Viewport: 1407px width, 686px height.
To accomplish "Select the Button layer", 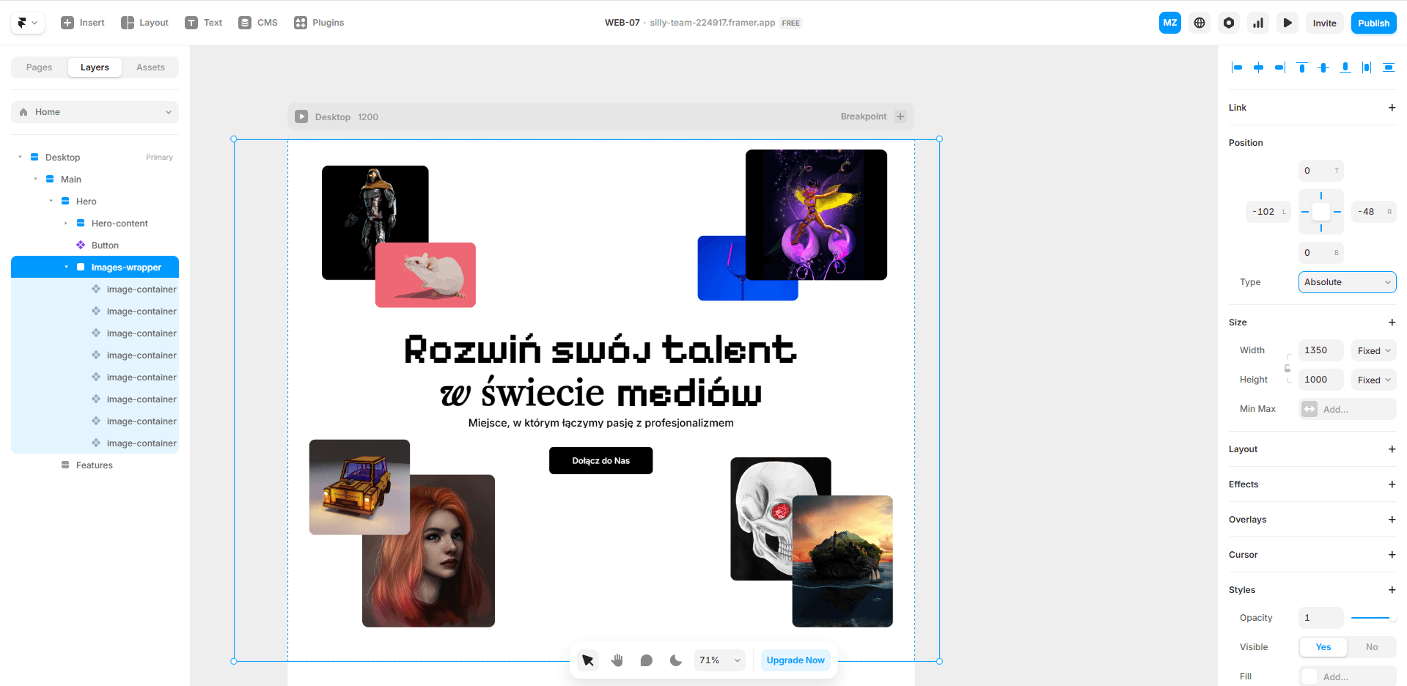I will coord(95,245).
